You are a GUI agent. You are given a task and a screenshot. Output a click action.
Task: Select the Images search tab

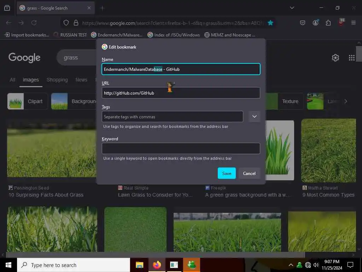click(31, 80)
